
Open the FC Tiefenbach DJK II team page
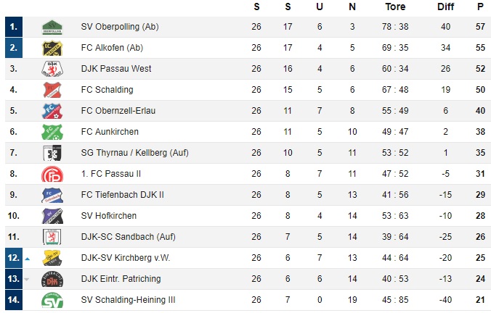coord(123,195)
